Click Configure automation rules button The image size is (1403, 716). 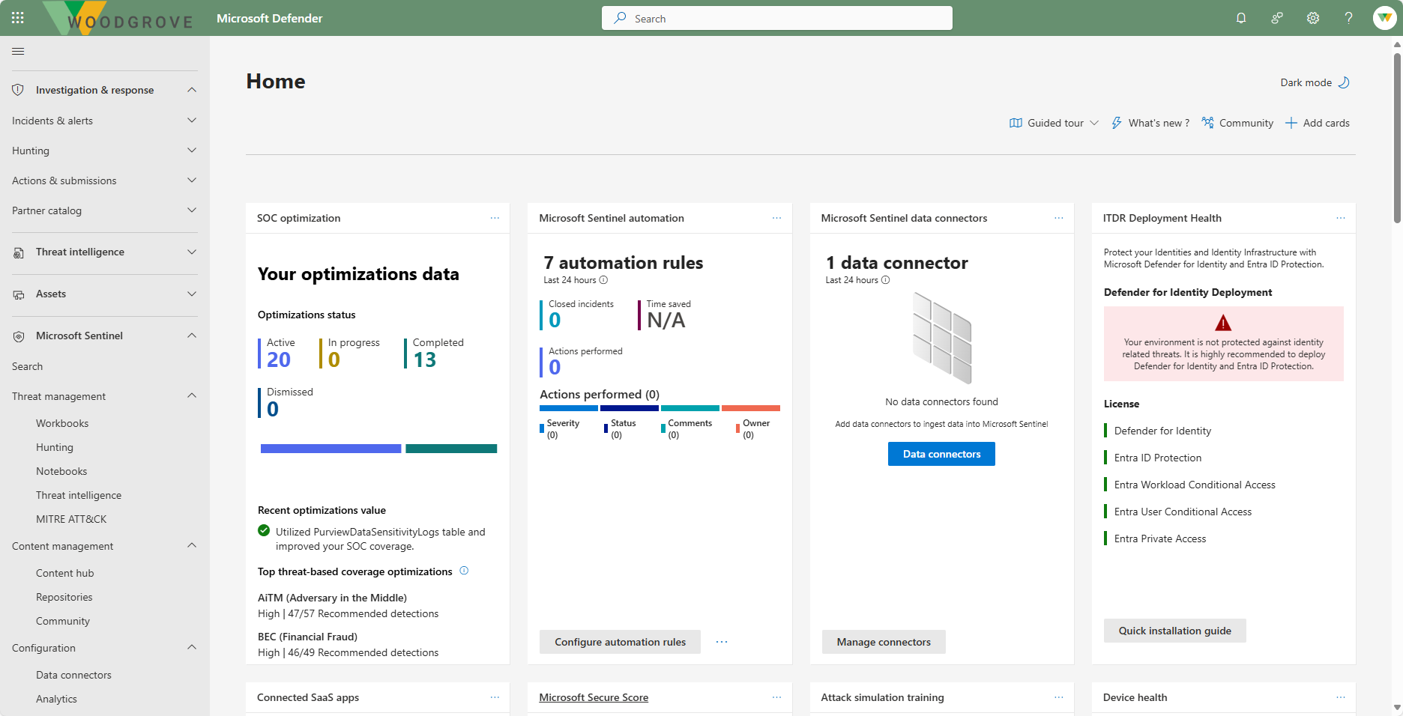pos(620,642)
